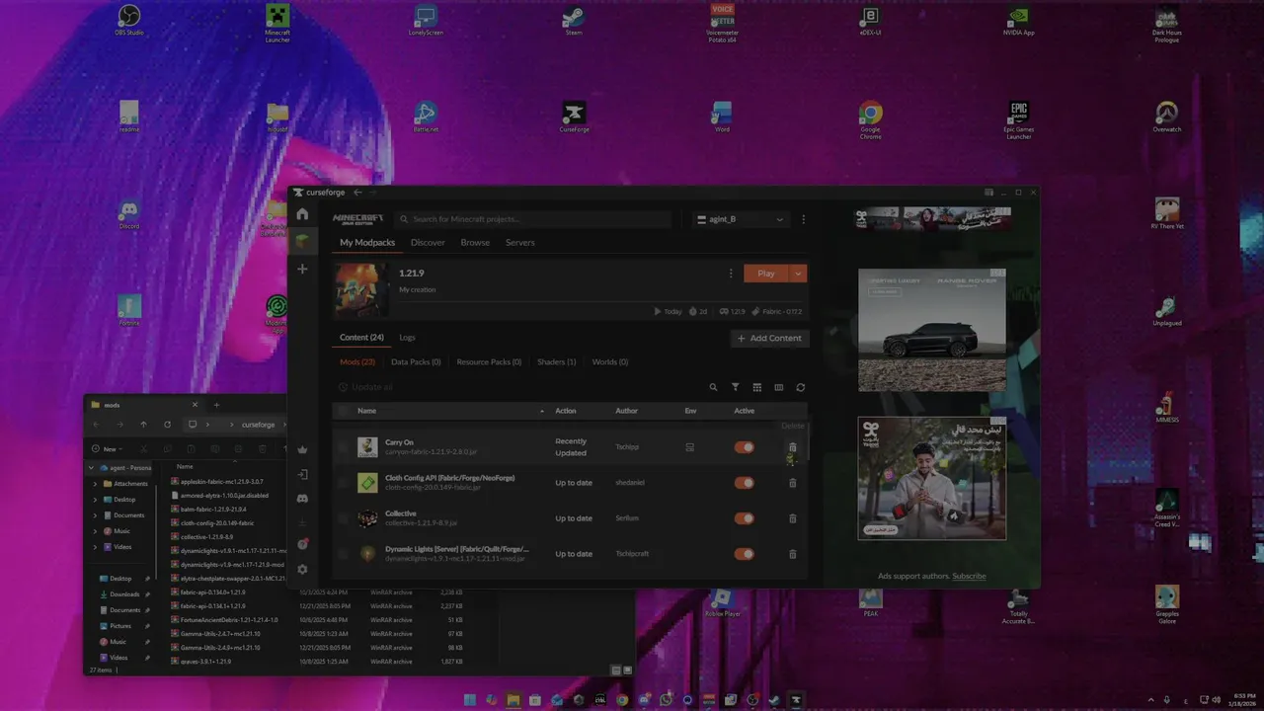1264x711 pixels.
Task: Open the New dropdown in File Explorer
Action: click(109, 448)
